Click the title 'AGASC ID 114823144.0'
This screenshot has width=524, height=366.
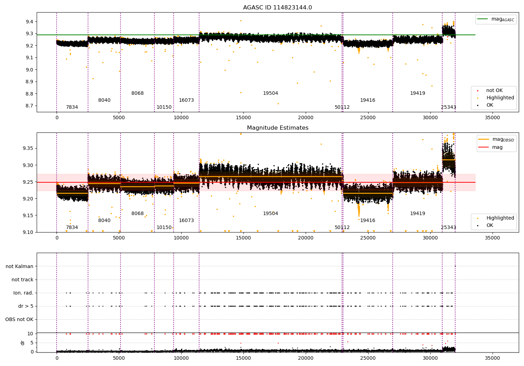[277, 8]
